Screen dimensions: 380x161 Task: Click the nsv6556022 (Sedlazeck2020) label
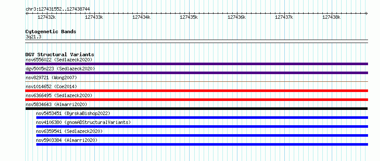coord(59,60)
